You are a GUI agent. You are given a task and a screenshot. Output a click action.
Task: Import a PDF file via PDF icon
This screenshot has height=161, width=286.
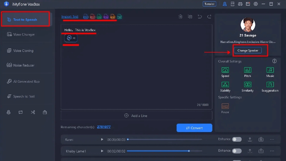pyautogui.click(x=93, y=16)
